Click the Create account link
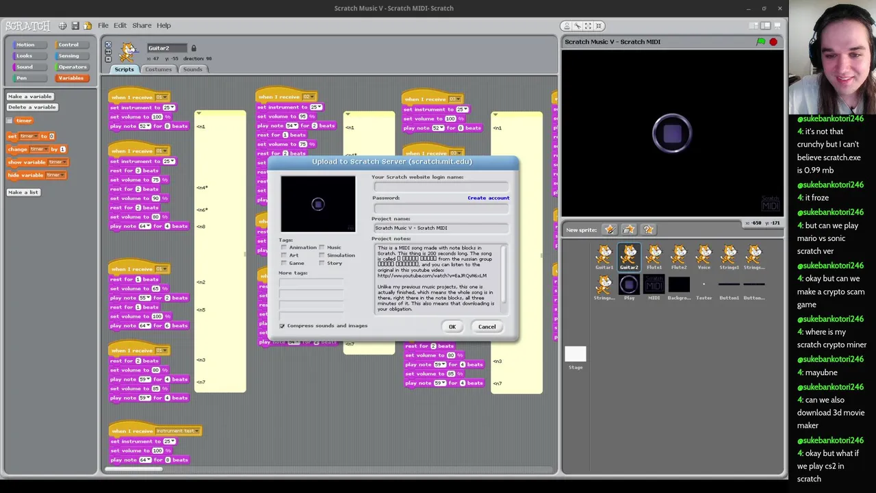This screenshot has width=876, height=493. click(489, 198)
